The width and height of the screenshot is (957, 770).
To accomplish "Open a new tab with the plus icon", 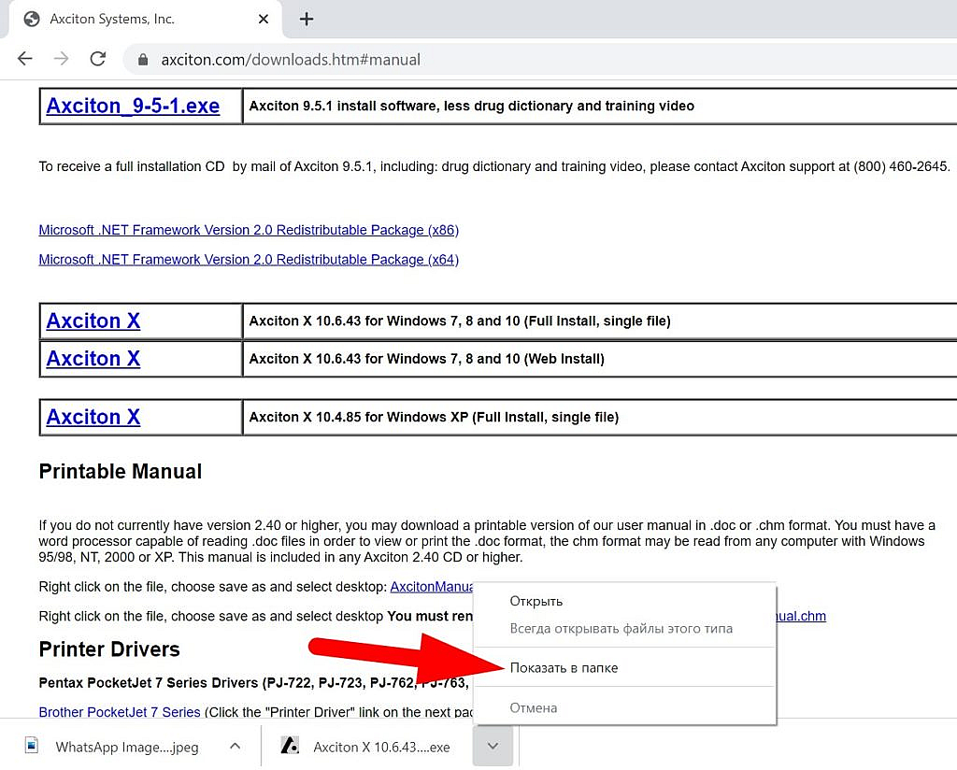I will click(x=307, y=19).
